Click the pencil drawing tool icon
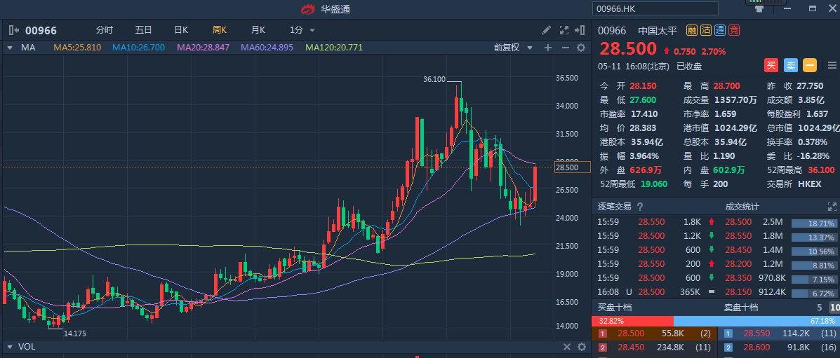The width and height of the screenshot is (840, 358). (x=547, y=30)
